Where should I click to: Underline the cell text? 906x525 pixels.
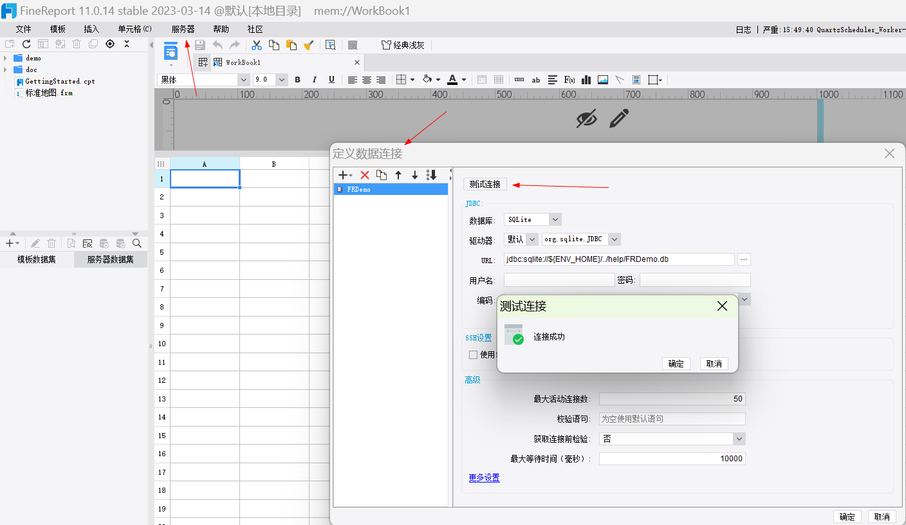point(331,80)
